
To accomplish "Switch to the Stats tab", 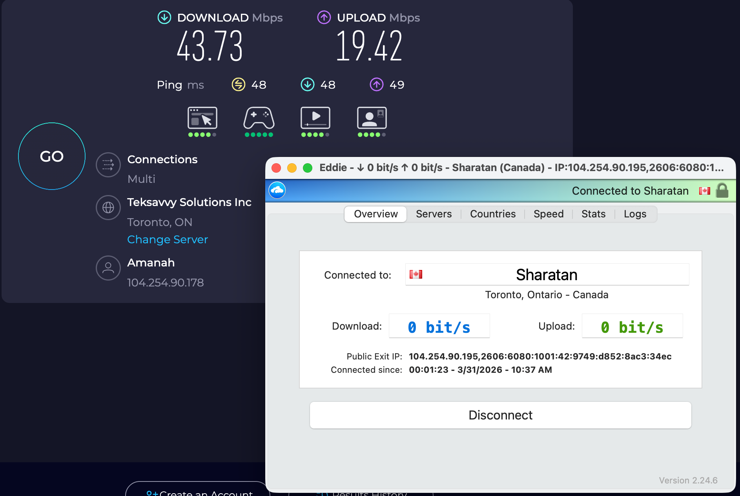I will click(593, 214).
